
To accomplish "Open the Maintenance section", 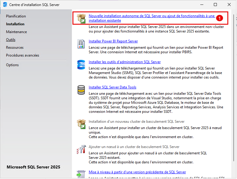I will 17,32.
